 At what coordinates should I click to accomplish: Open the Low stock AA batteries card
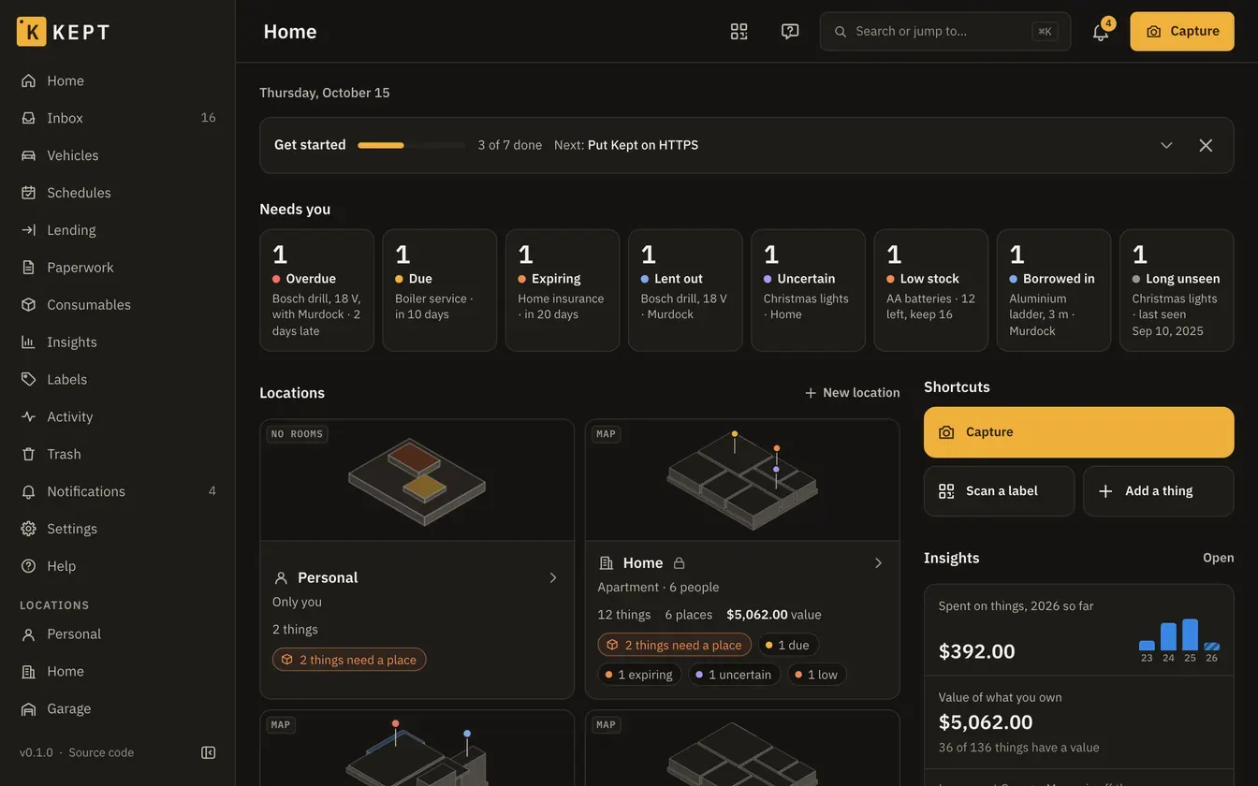pyautogui.click(x=930, y=290)
